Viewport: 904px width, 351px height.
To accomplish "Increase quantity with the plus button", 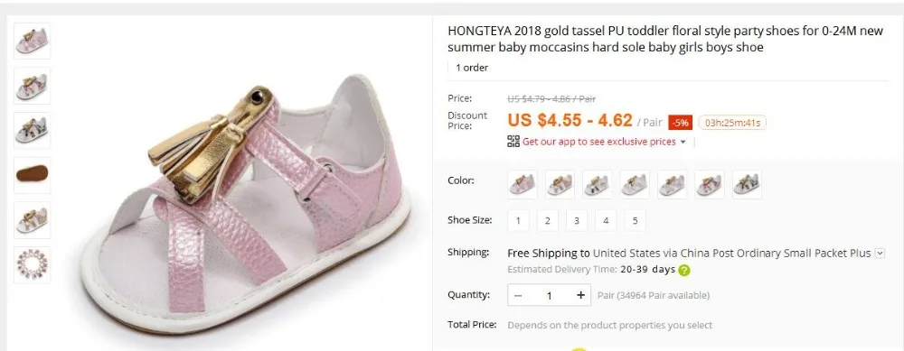I will (x=580, y=295).
